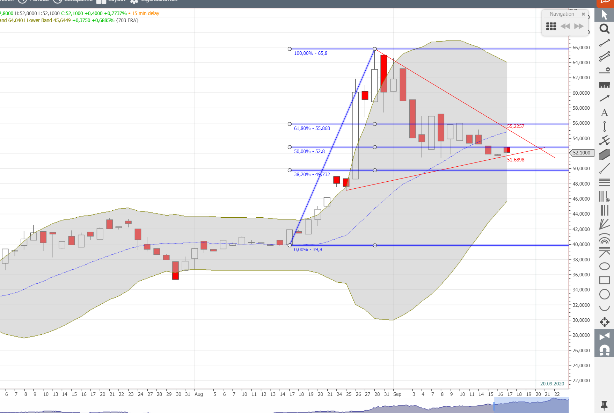Image resolution: width=614 pixels, height=413 pixels.
Task: Click the Navigation rewind arrows
Action: (x=565, y=26)
